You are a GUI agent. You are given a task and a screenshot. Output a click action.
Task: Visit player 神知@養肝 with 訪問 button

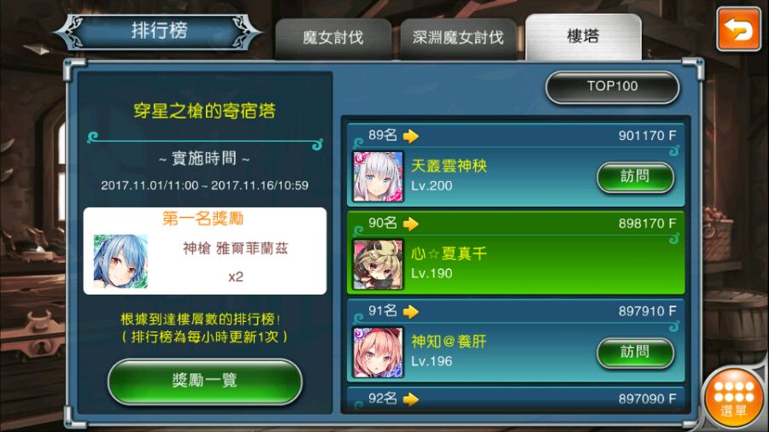[x=635, y=352]
